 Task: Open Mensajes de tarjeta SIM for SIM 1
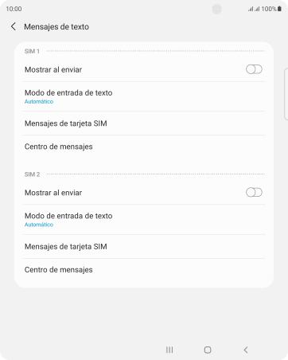click(x=144, y=123)
